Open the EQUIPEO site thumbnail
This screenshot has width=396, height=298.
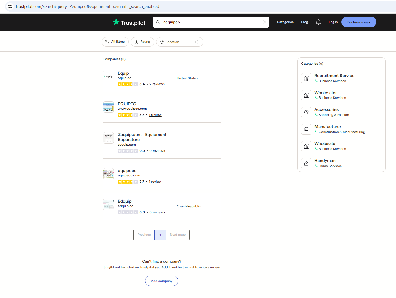(108, 107)
